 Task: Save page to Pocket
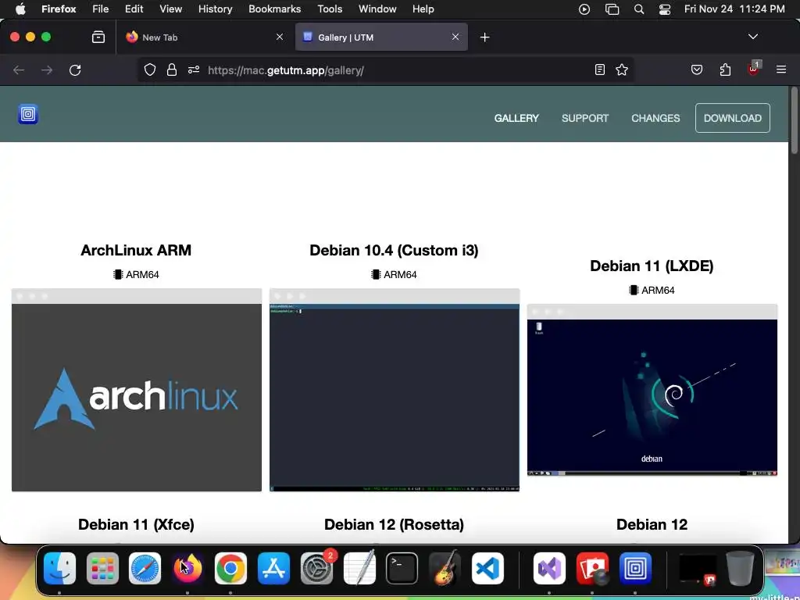pyautogui.click(x=697, y=70)
